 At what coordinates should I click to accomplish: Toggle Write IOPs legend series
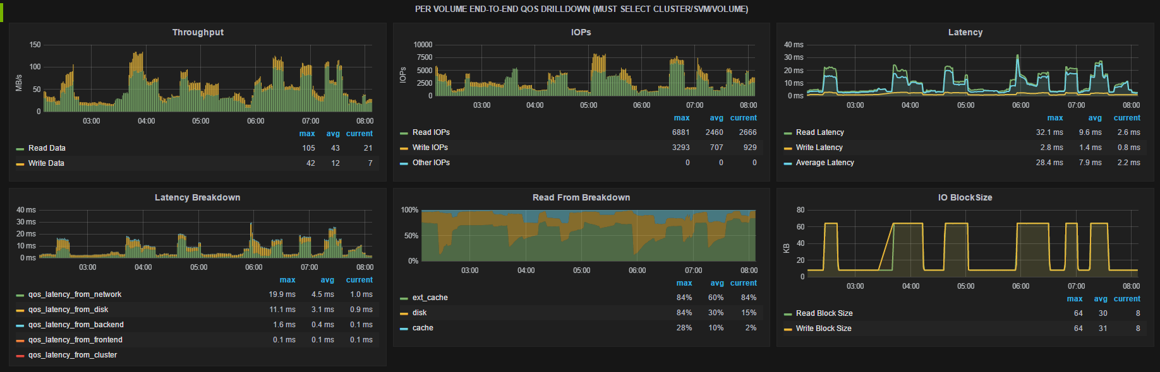click(x=430, y=148)
